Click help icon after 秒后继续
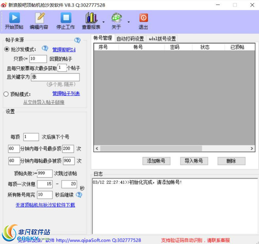 79,195
